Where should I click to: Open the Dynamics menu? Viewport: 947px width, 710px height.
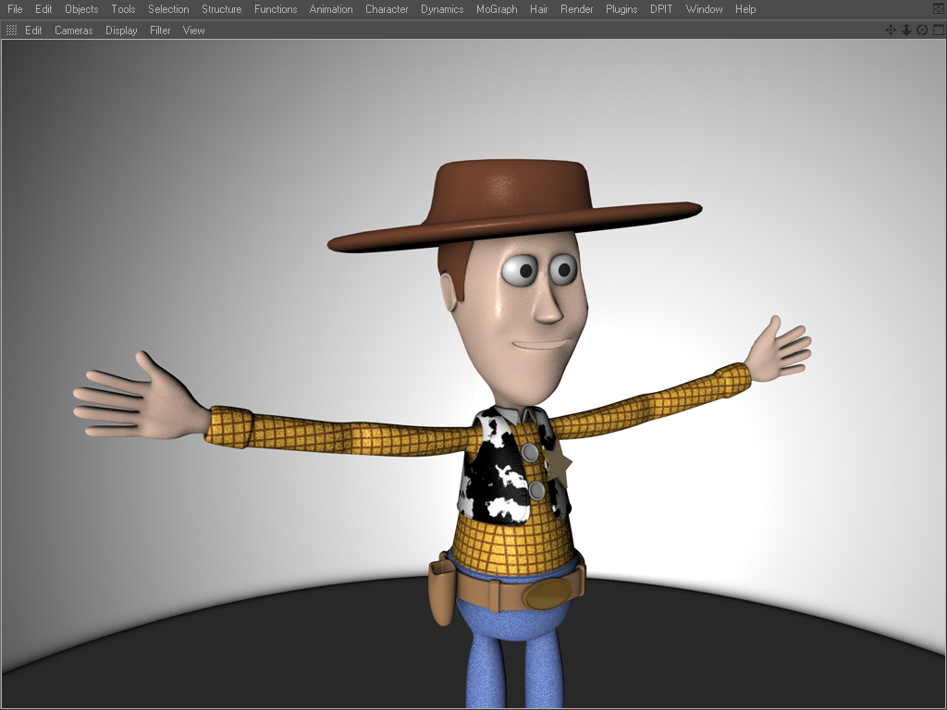point(442,9)
